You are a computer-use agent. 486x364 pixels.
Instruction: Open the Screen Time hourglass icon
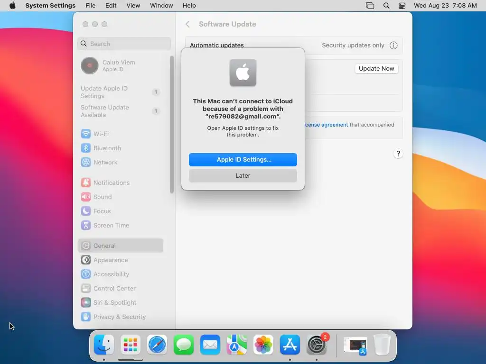(86, 225)
